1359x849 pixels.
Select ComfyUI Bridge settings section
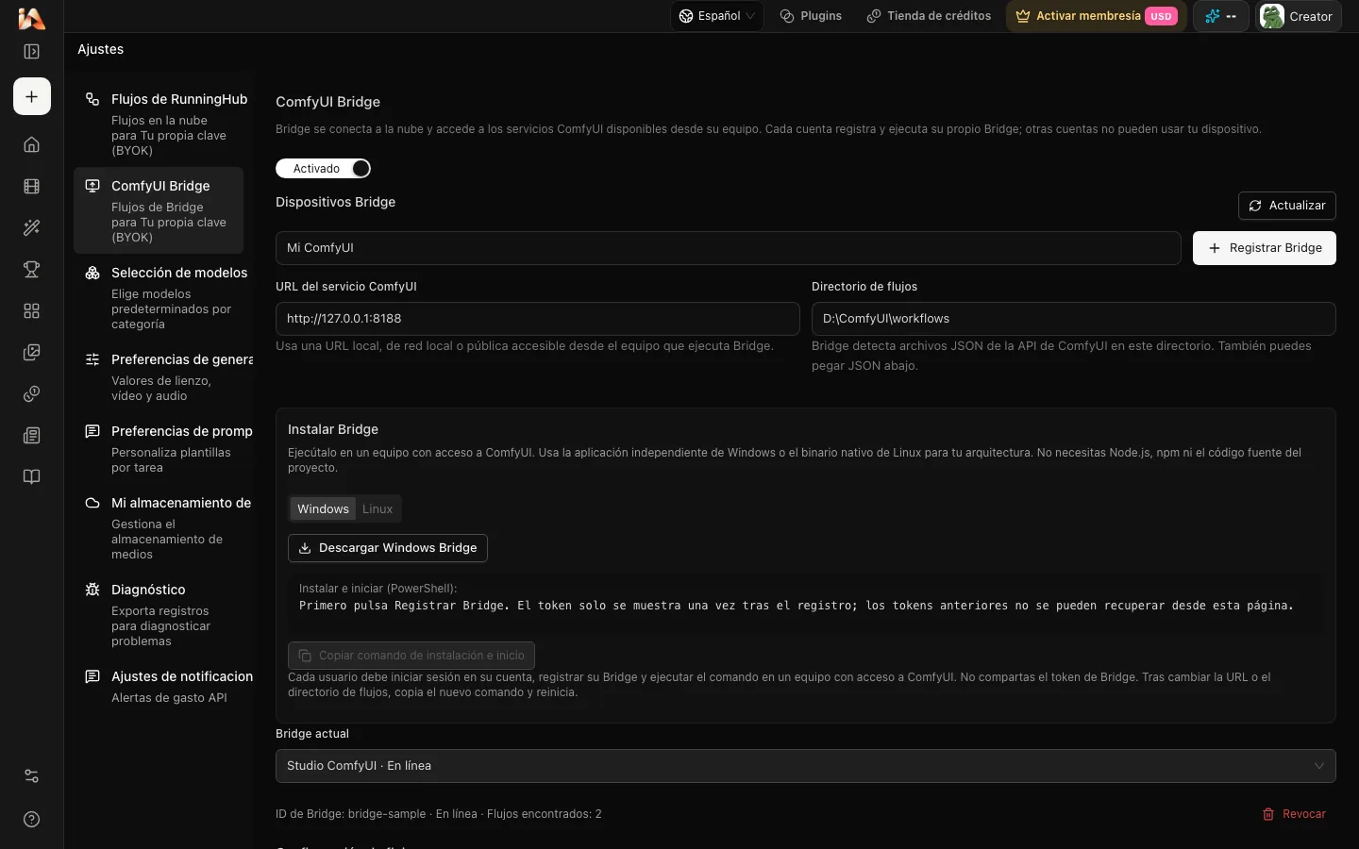point(159,210)
